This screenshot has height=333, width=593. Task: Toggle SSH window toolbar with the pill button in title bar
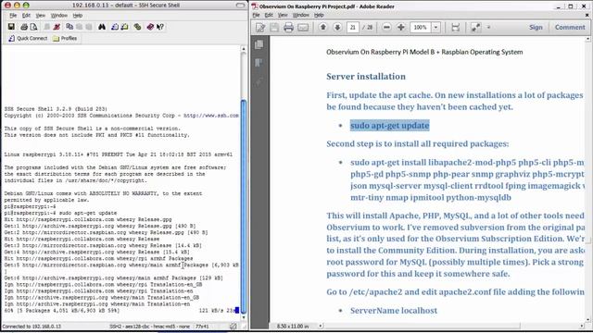point(240,6)
